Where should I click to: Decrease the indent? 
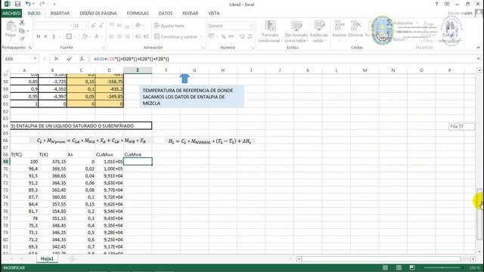click(138, 36)
